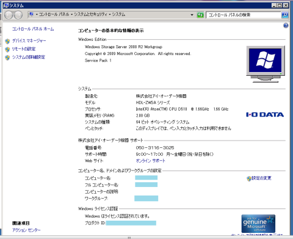The width and height of the screenshot is (293, 239).
Task: Go to システムとセキュリティ in the breadcrumb
Action: (x=90, y=14)
